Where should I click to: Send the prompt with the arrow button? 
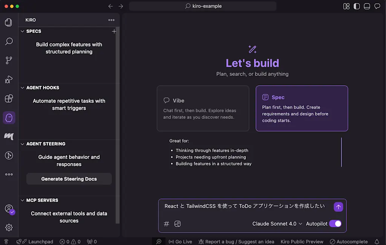(x=338, y=207)
